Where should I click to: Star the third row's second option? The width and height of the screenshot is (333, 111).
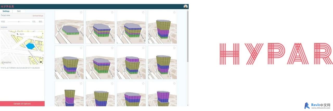pyautogui.click(x=112, y=83)
